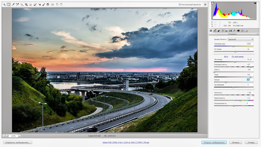Rotate image clockwise
261x147 pixels.
pos(61,4)
